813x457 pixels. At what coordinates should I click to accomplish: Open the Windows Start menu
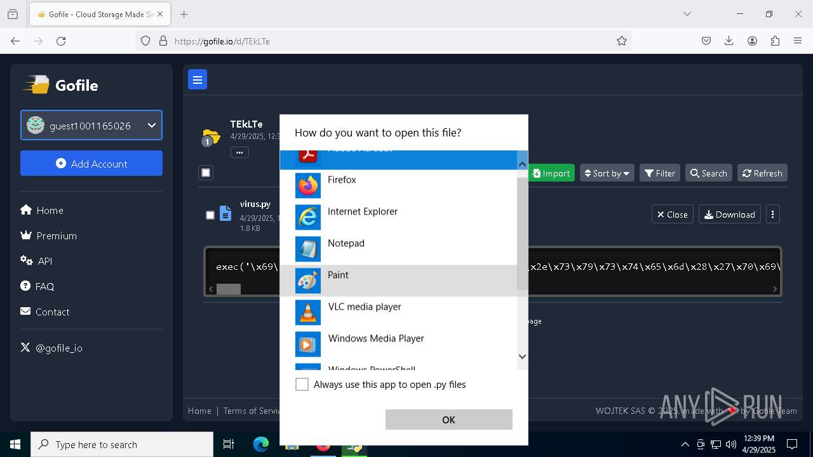(x=15, y=444)
